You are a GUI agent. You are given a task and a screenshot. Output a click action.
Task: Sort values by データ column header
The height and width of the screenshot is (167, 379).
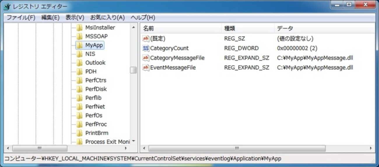(x=324, y=29)
